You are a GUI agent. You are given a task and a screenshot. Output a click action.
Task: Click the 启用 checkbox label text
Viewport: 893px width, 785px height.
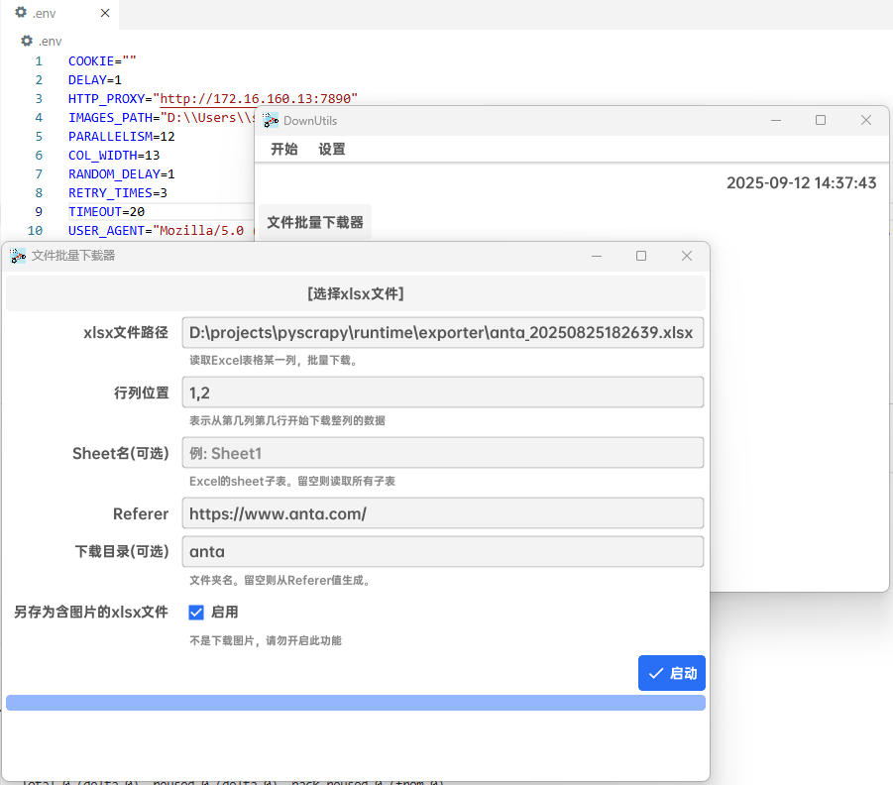[x=224, y=613]
